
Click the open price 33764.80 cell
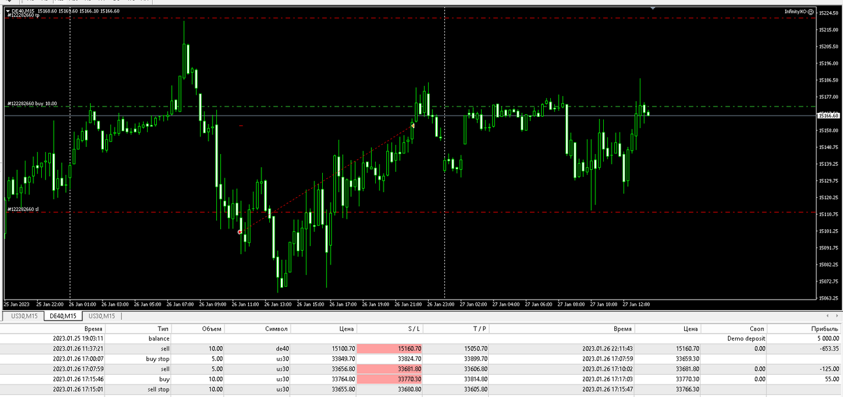click(x=344, y=378)
